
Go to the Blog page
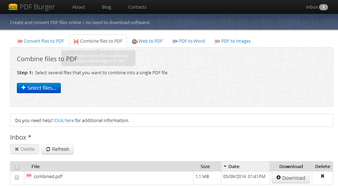(107, 7)
